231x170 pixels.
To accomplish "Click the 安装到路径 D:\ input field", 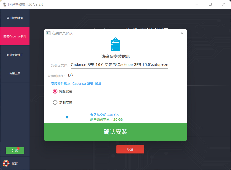I will coord(116,75).
